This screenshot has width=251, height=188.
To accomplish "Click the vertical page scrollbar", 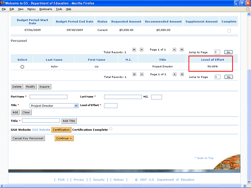I will 249,117.
